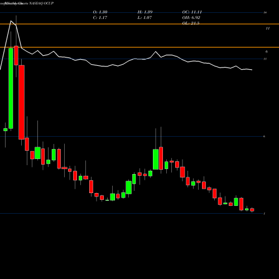
Task: Select the 'C: 1.17' close value
Action: (100, 18)
